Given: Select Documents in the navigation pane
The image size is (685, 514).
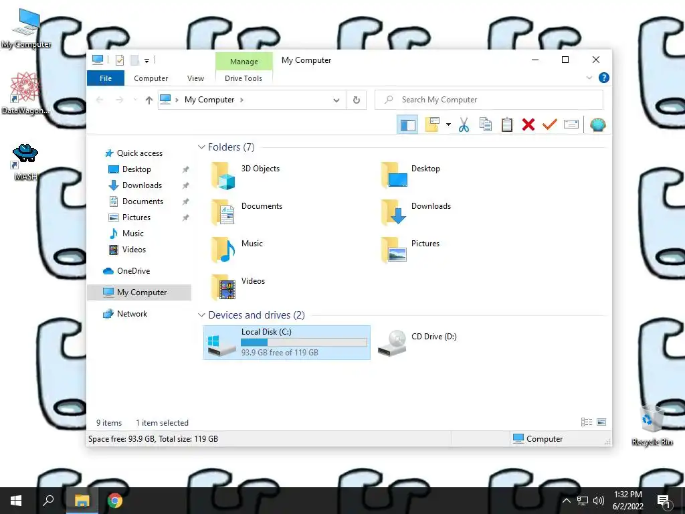Looking at the screenshot, I should [x=142, y=201].
